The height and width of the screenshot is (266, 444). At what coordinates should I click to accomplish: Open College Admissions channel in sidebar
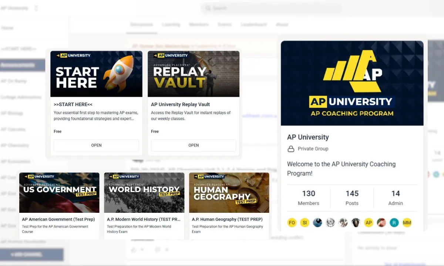21,97
